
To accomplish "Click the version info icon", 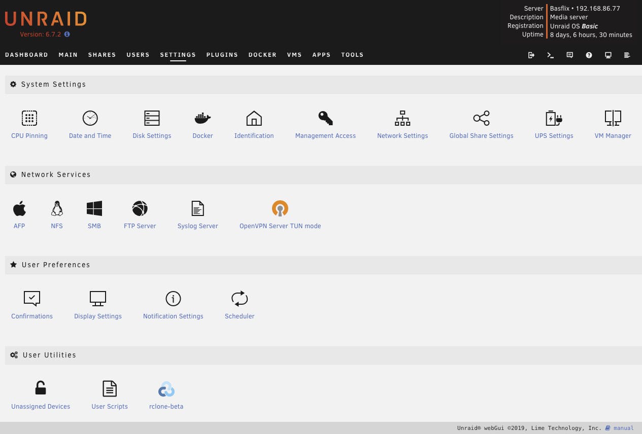I will pyautogui.click(x=67, y=34).
